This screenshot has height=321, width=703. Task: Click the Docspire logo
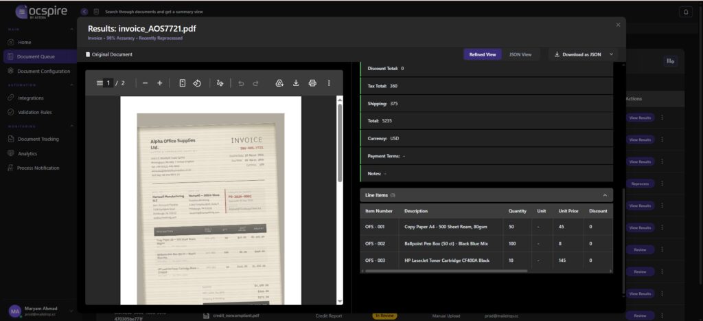point(41,12)
